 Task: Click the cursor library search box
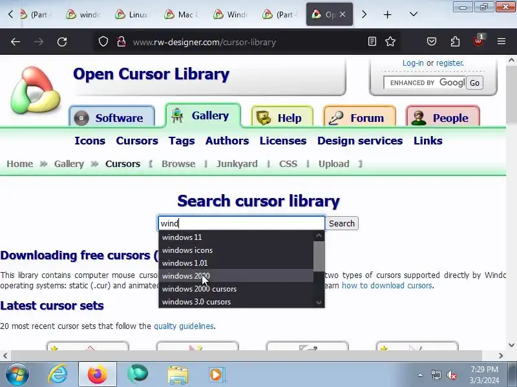coord(242,223)
